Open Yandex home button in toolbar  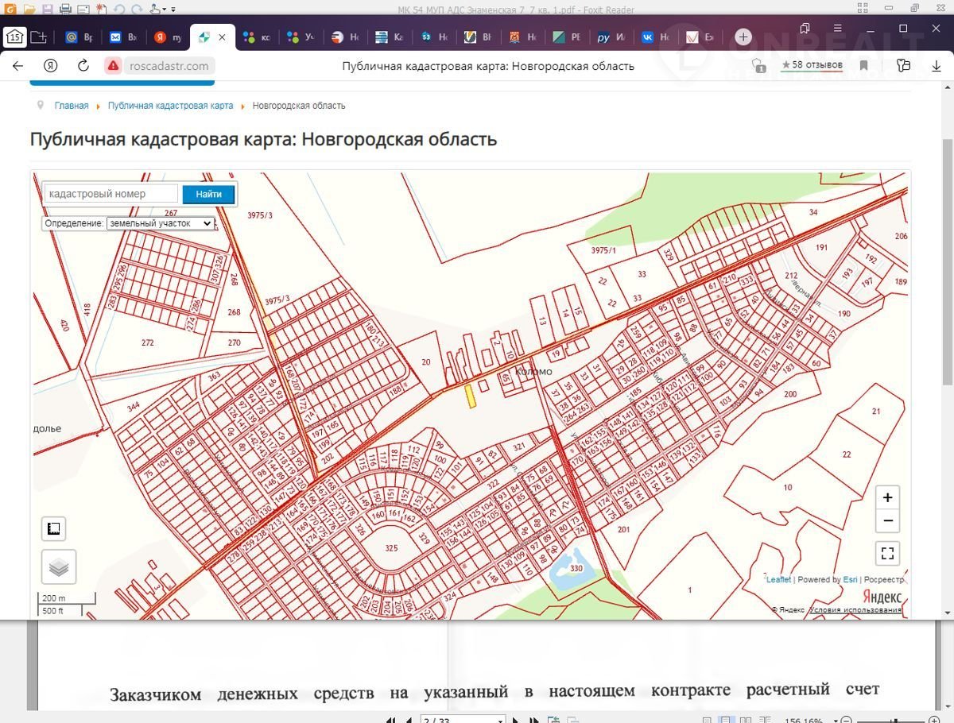[50, 66]
